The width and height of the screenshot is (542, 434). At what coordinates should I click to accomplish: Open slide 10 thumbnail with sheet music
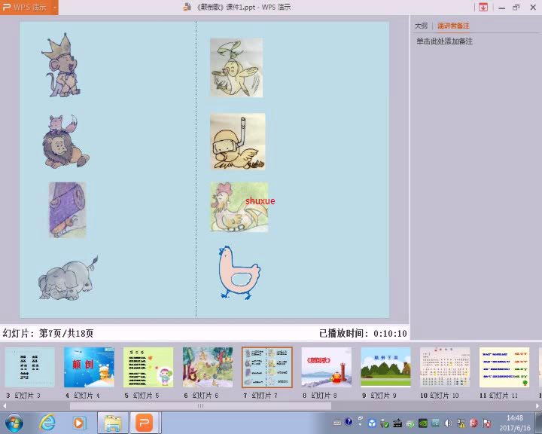(x=445, y=367)
